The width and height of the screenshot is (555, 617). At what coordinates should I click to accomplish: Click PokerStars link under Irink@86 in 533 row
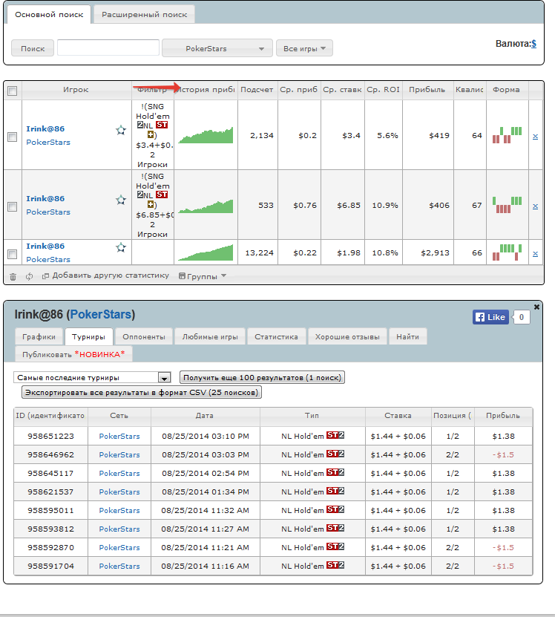pyautogui.click(x=48, y=212)
